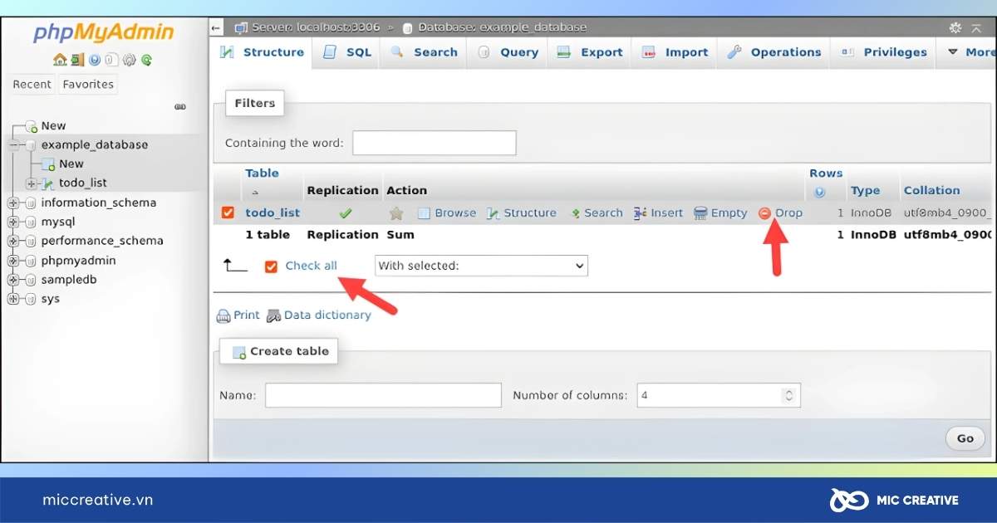Expand the performance_schema database node
Image resolution: width=997 pixels, height=523 pixels.
12,242
